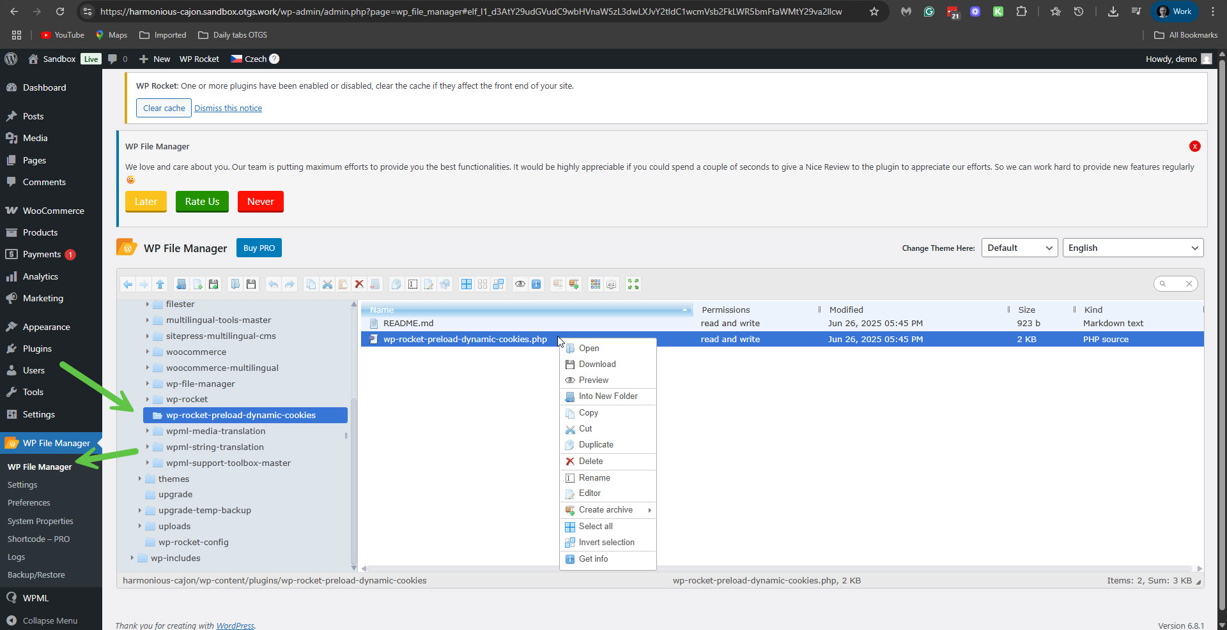Click the Paste clipboard toolbar icon
The image size is (1227, 630).
pos(343,284)
